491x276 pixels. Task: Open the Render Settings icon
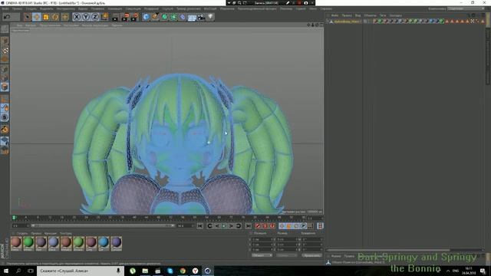pos(135,17)
